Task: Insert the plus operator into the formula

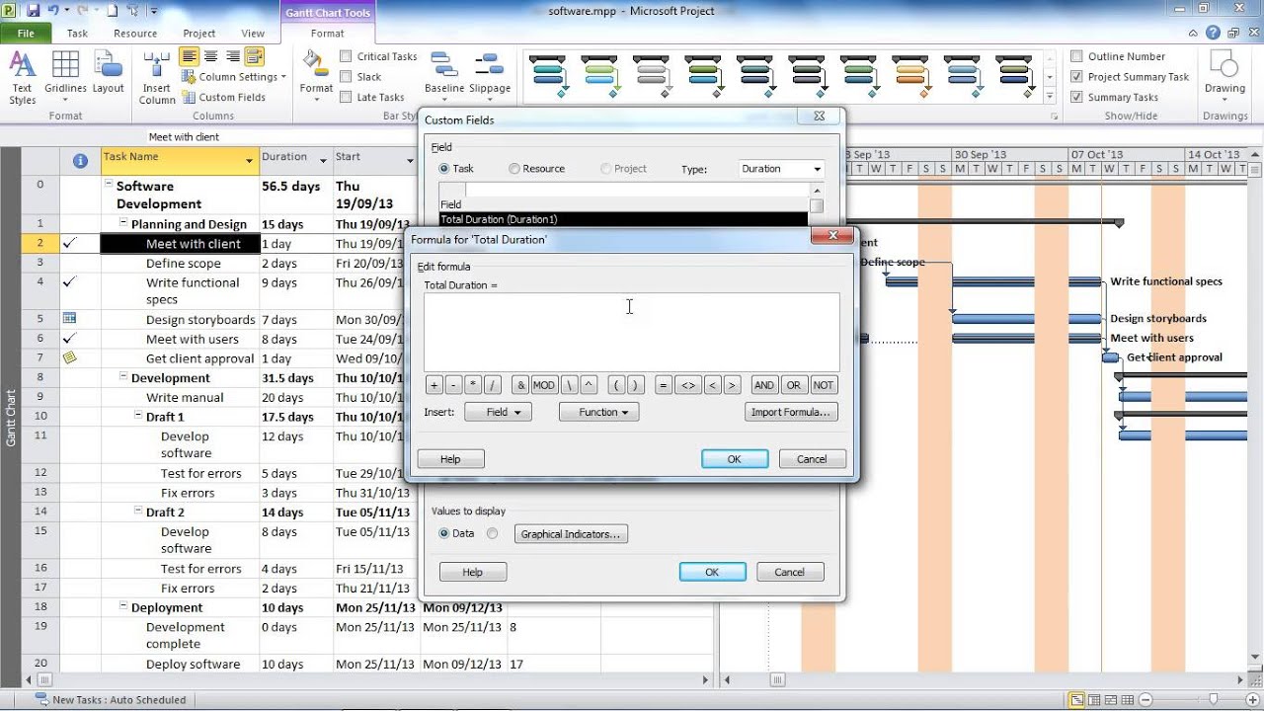Action: point(434,385)
